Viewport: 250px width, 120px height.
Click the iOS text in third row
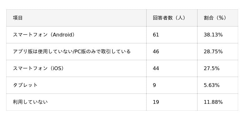pyautogui.click(x=57, y=68)
